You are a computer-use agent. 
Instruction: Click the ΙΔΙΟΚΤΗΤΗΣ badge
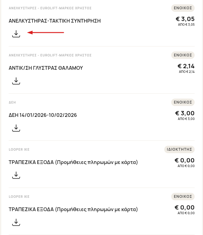tap(179, 149)
